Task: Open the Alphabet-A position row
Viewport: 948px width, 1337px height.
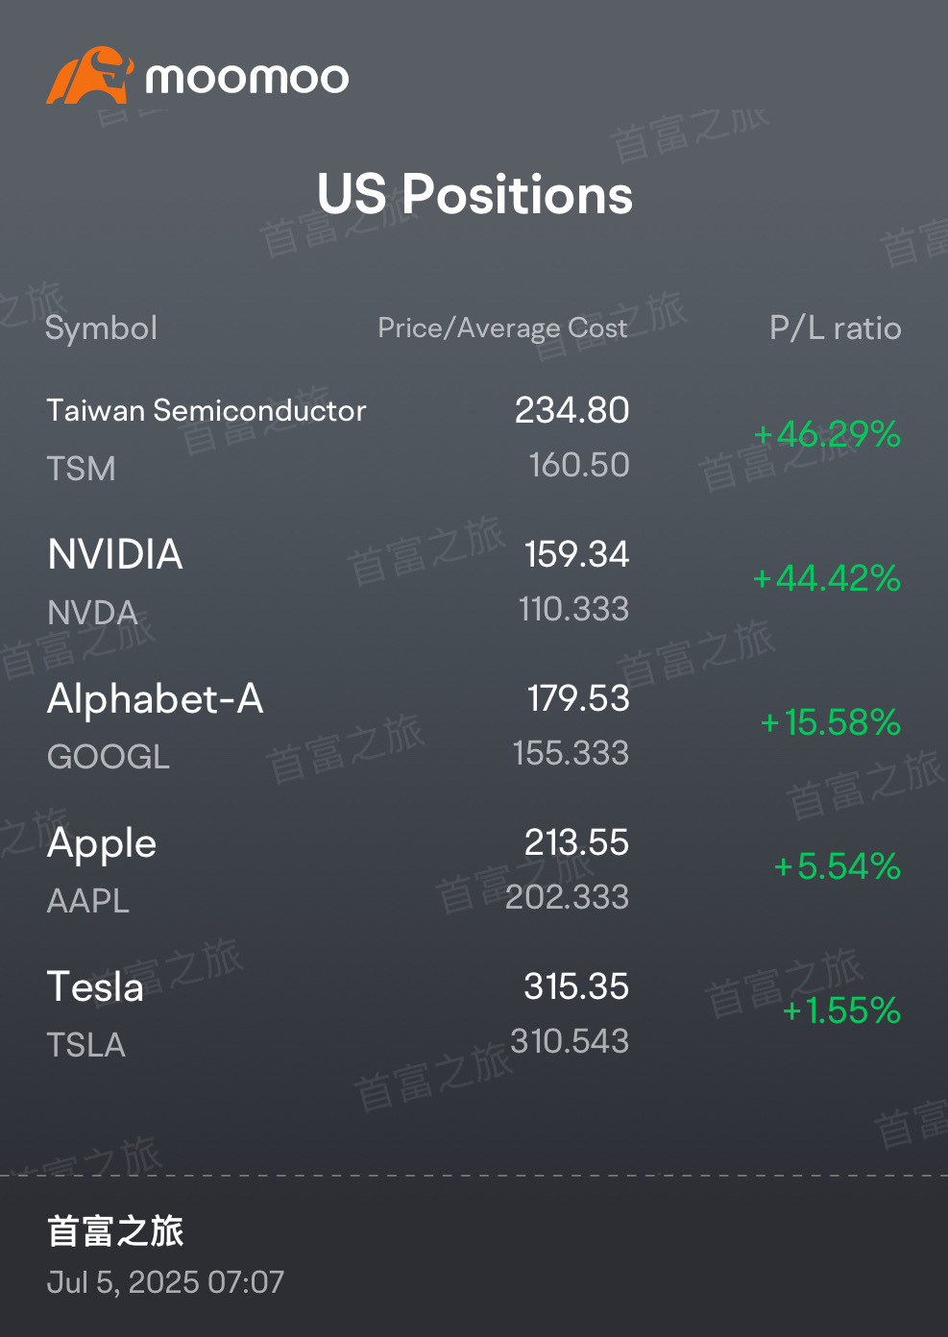Action: pyautogui.click(x=474, y=726)
